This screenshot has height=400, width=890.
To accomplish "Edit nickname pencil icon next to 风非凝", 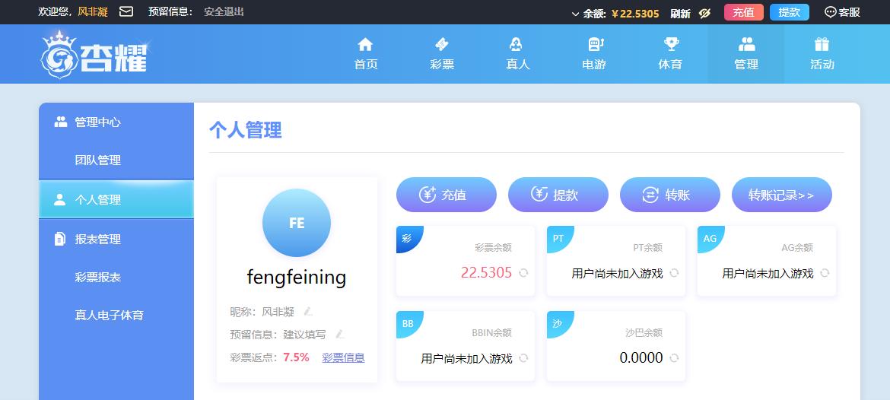I will point(308,312).
